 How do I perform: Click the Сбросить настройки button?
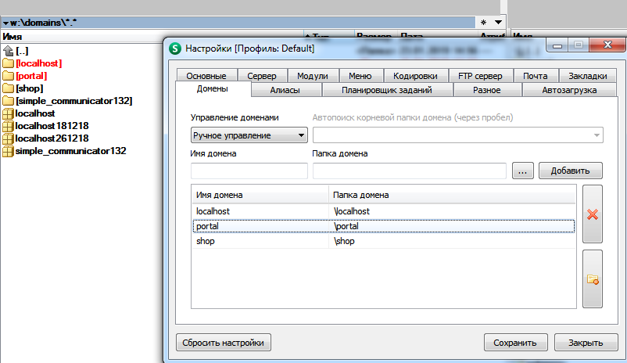(x=224, y=342)
